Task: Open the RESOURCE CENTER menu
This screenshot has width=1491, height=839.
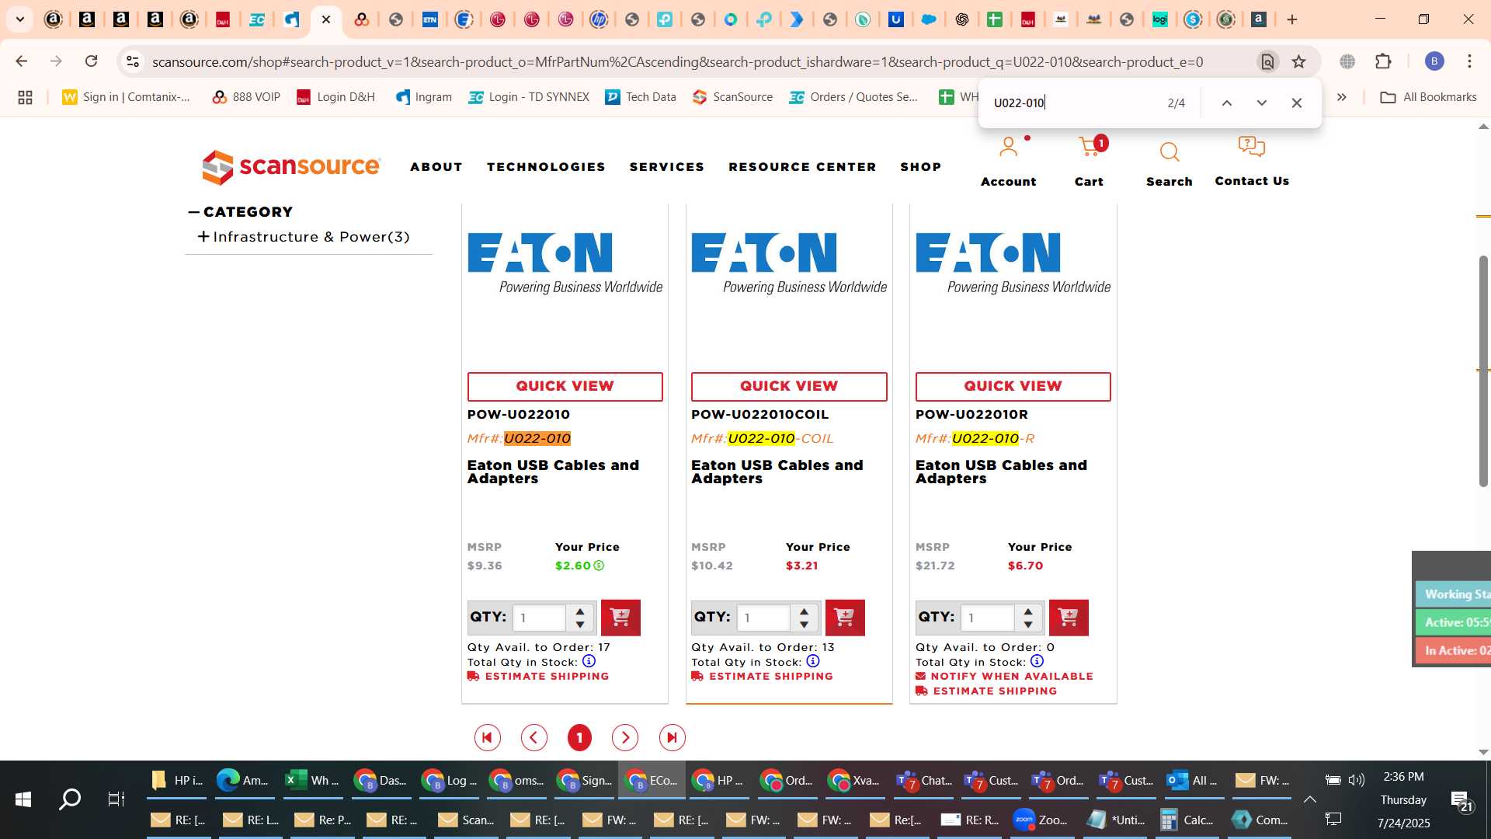Action: click(802, 167)
